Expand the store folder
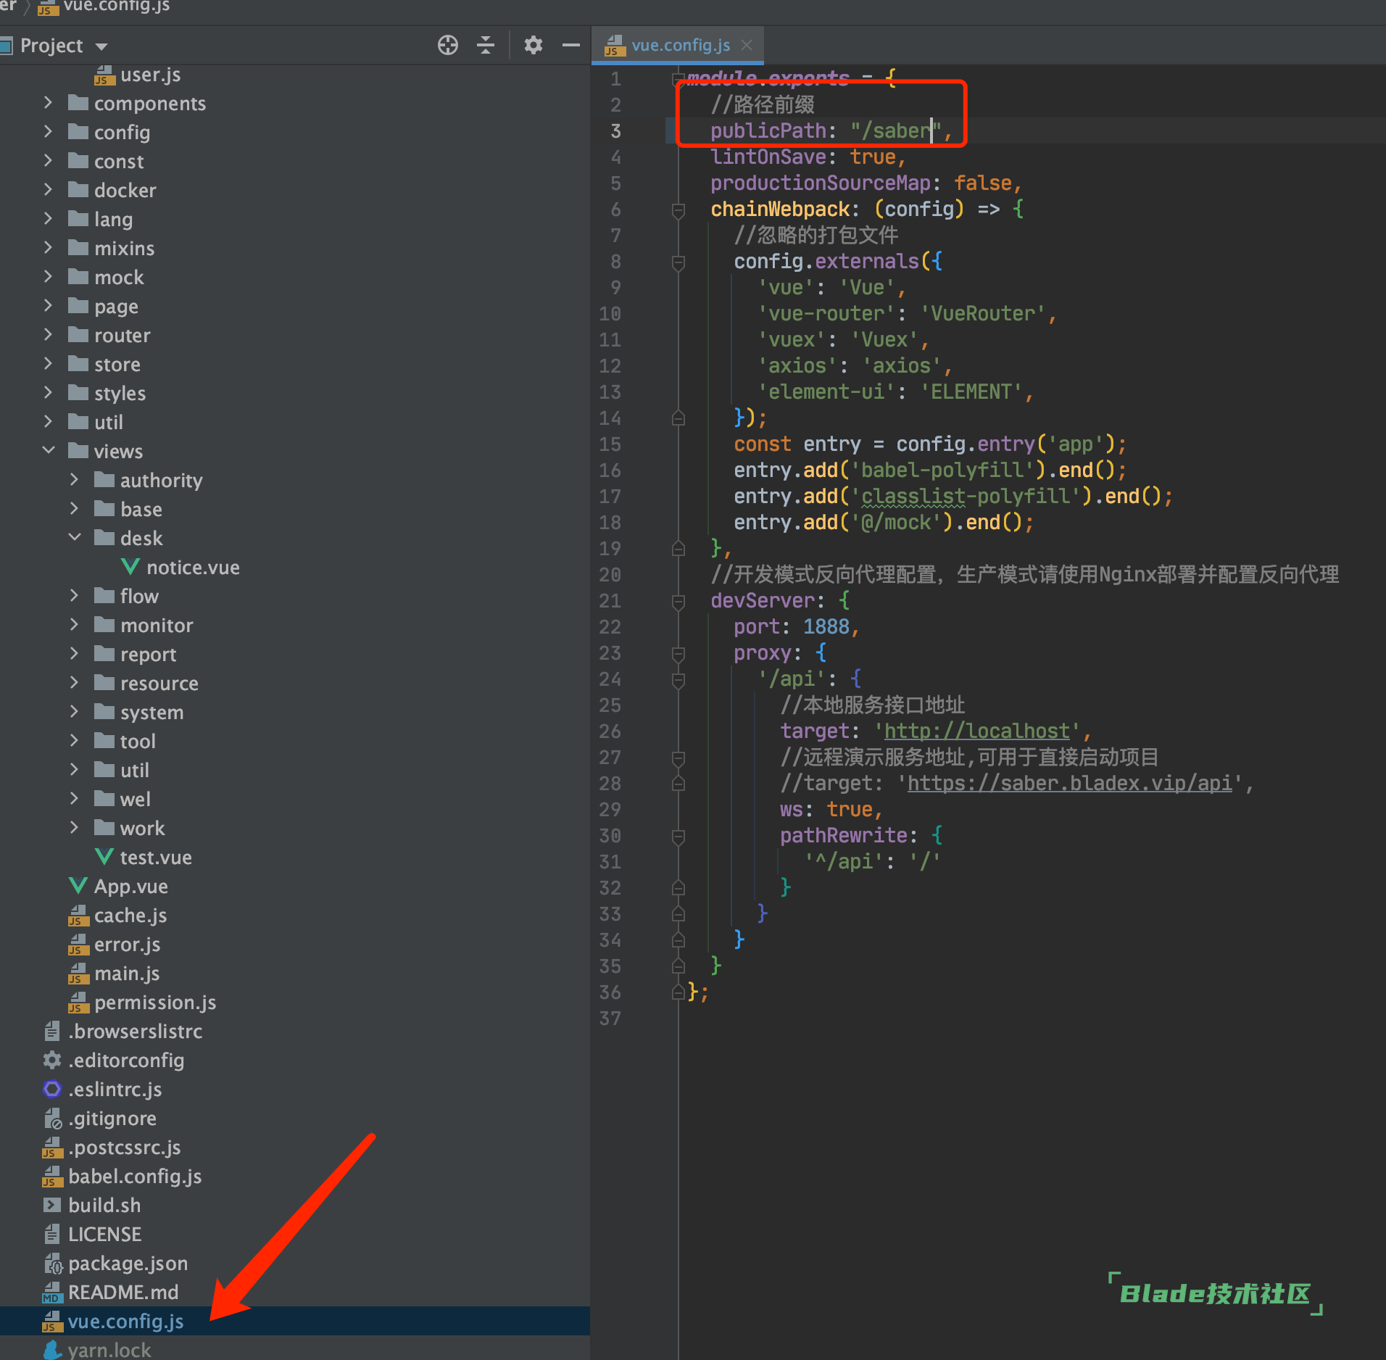 tap(48, 364)
